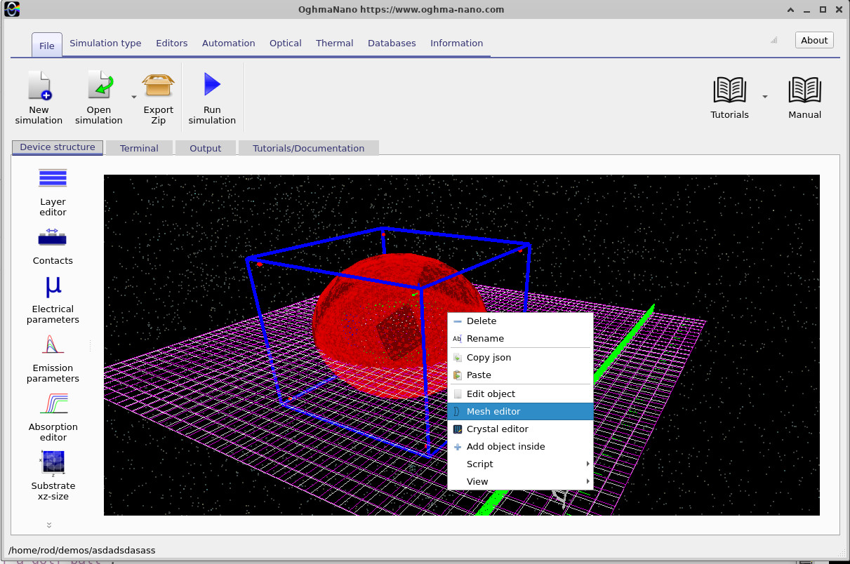Click the OghmaNano logo in title bar
The width and height of the screenshot is (850, 564).
point(12,9)
